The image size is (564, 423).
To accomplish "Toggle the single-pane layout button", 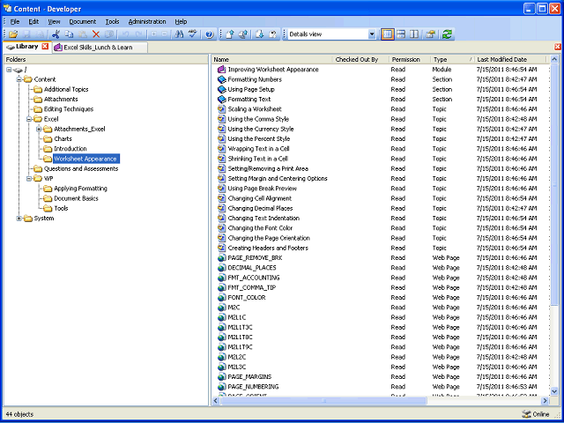I will click(x=388, y=34).
